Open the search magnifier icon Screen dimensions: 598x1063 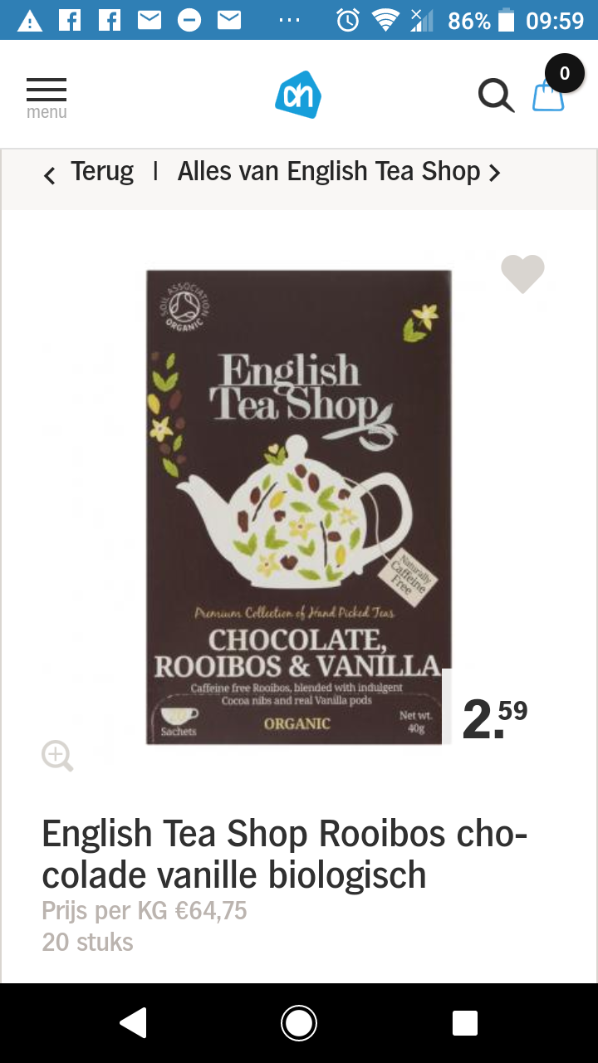pyautogui.click(x=496, y=95)
